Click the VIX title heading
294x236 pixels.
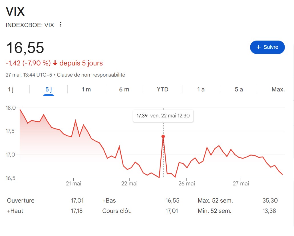click(x=15, y=12)
